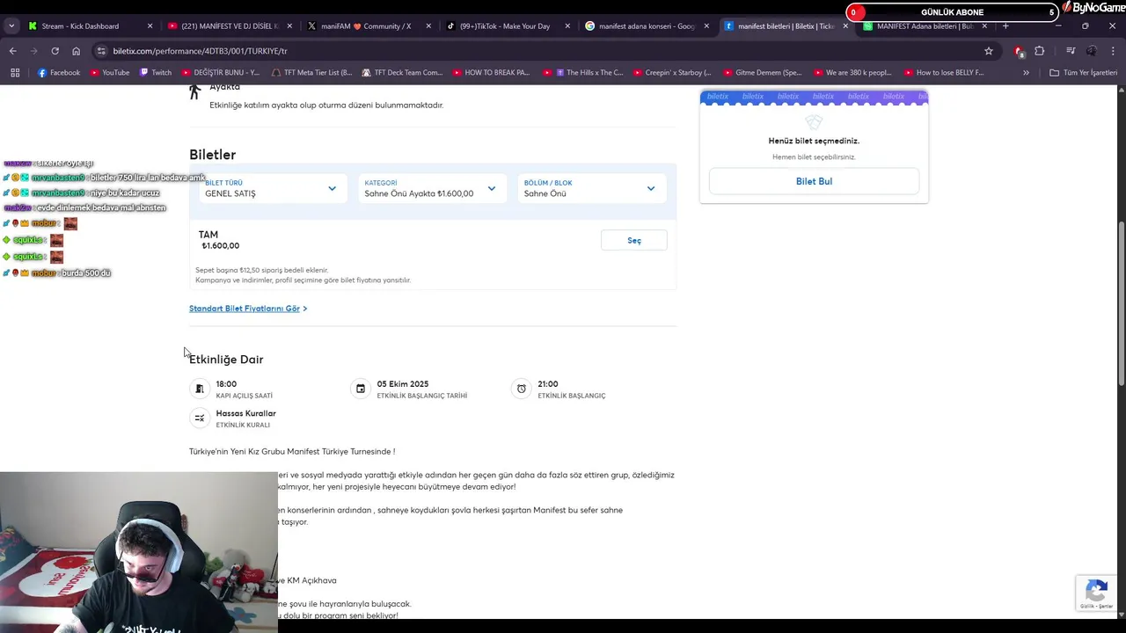Open the tab search dropdown arrow
The image size is (1126, 633).
[x=11, y=25]
